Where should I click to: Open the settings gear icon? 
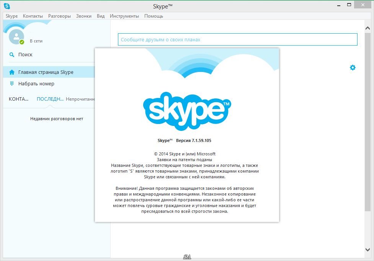[x=353, y=67]
